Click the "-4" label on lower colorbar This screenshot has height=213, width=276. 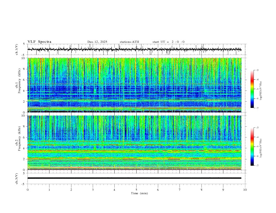point(257,137)
